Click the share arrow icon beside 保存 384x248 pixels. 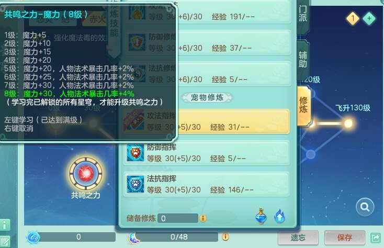(376, 238)
